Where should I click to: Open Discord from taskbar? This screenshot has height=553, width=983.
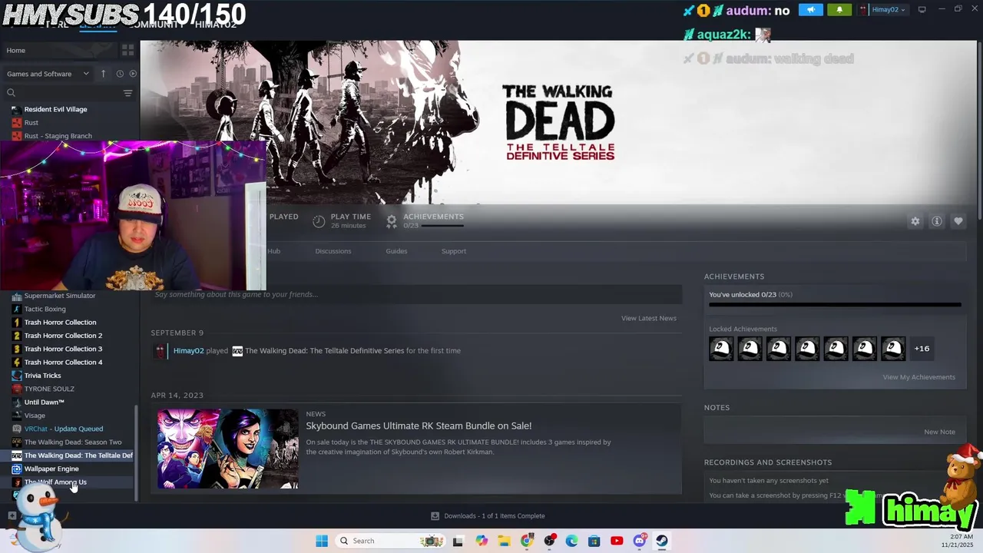(x=640, y=541)
